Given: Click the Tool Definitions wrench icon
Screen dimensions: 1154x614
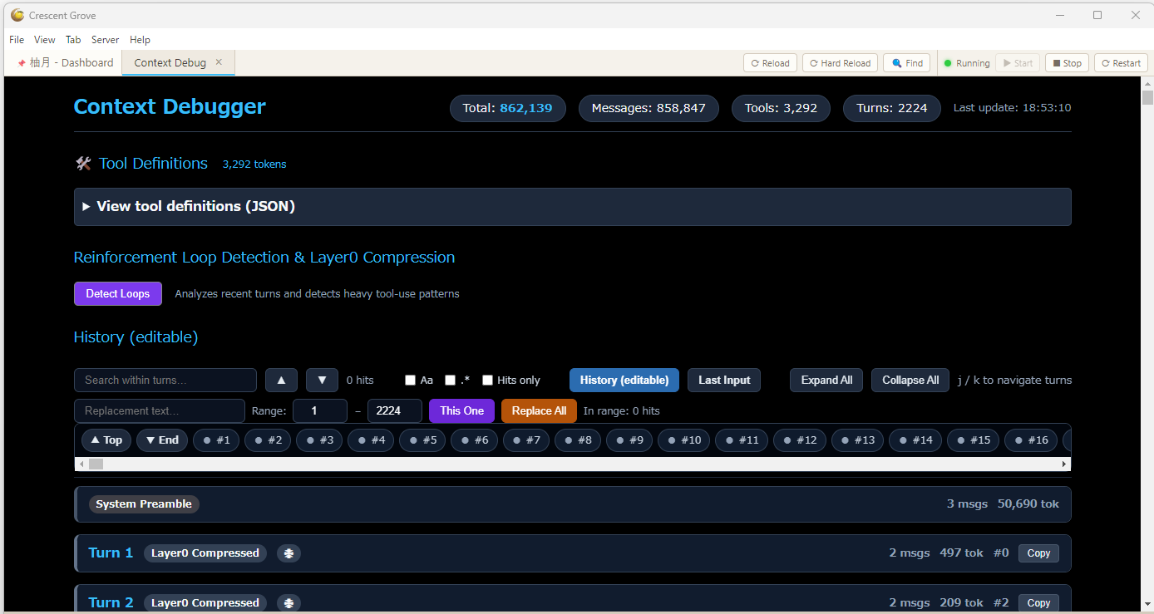Looking at the screenshot, I should point(83,164).
